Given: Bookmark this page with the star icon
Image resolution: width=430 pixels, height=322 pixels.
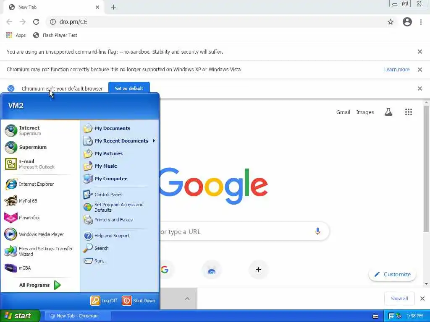Looking at the screenshot, I should pos(390,22).
